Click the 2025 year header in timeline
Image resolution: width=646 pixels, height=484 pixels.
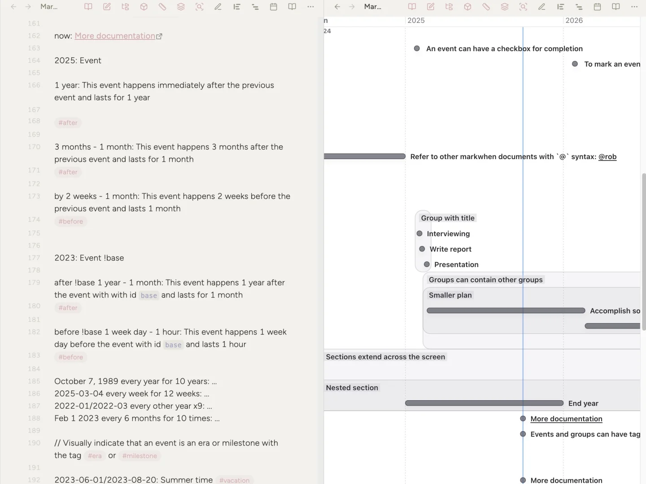point(416,21)
